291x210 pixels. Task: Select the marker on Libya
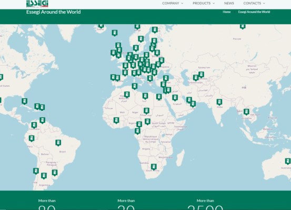coord(145,96)
